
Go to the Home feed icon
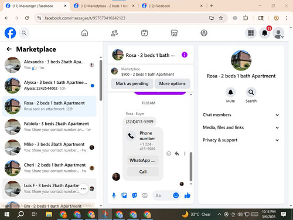(84, 33)
